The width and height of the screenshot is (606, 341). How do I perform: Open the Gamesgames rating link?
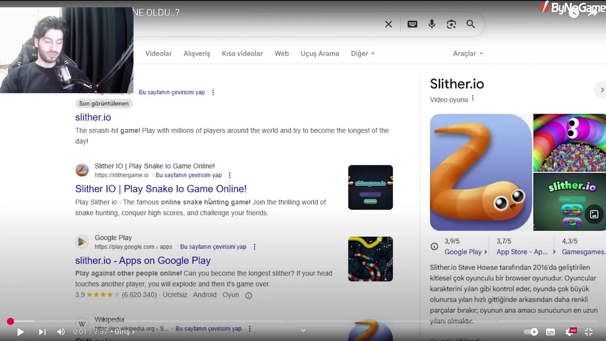(584, 252)
